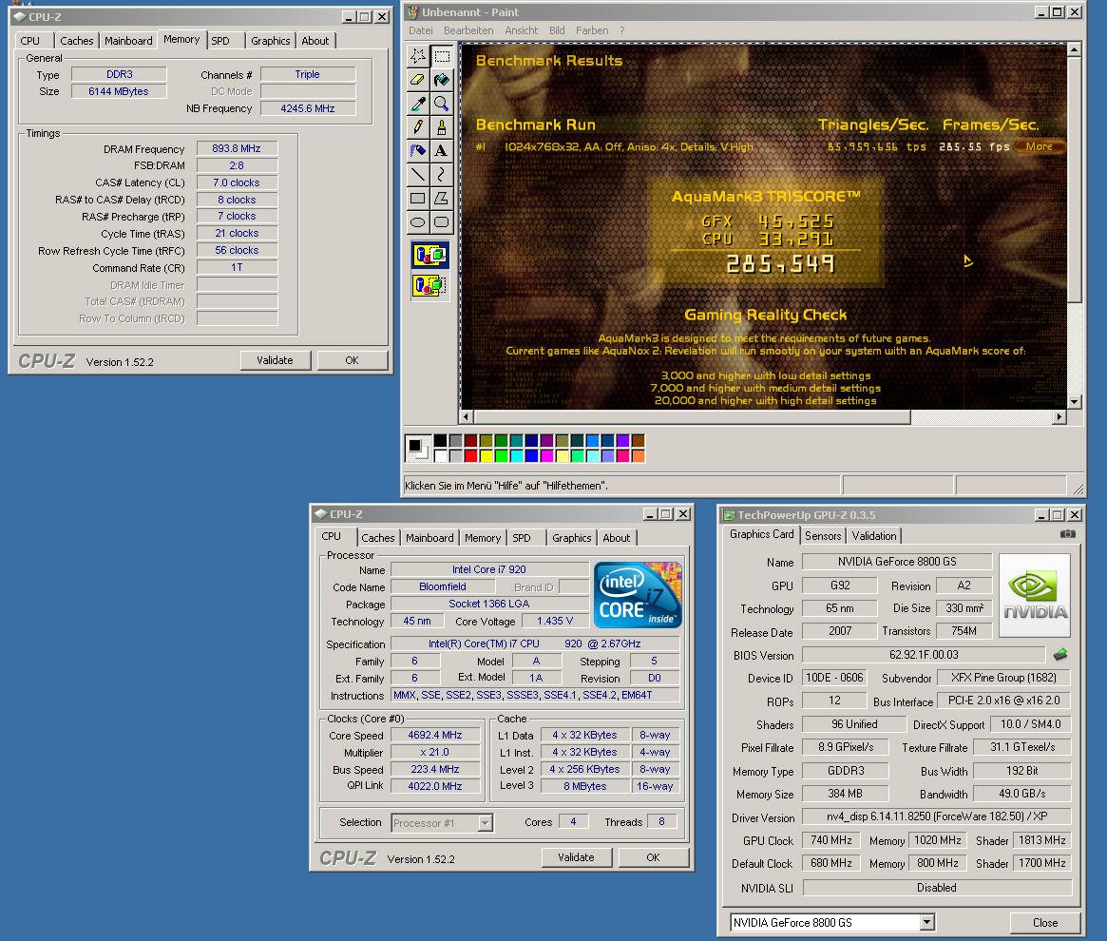Open the Ansicht menu in Paint

[521, 30]
